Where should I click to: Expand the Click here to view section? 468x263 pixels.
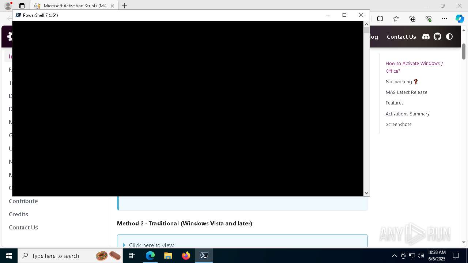(x=151, y=245)
